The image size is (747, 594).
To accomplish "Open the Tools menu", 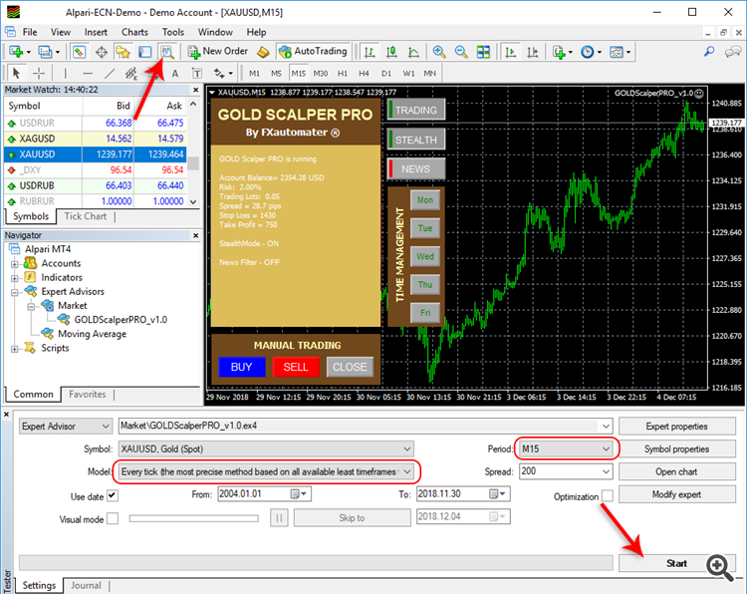I will tap(173, 32).
